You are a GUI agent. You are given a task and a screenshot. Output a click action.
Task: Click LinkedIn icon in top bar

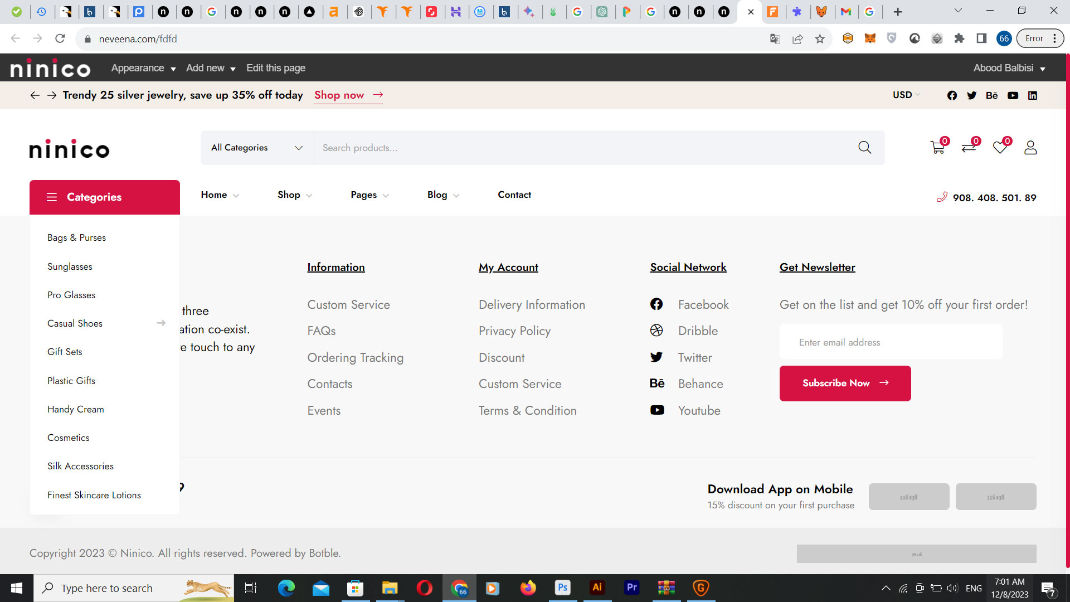(1033, 95)
